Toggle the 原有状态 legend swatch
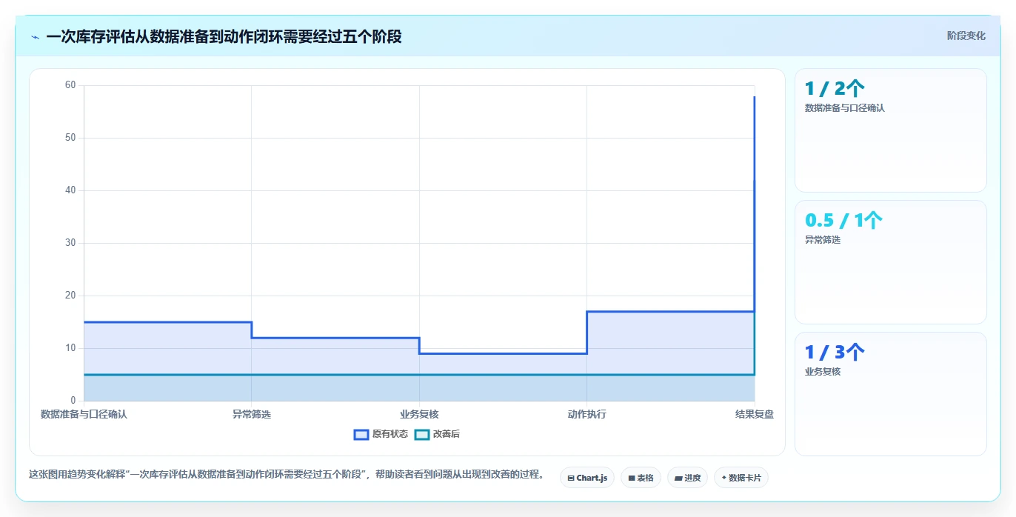 coord(361,434)
